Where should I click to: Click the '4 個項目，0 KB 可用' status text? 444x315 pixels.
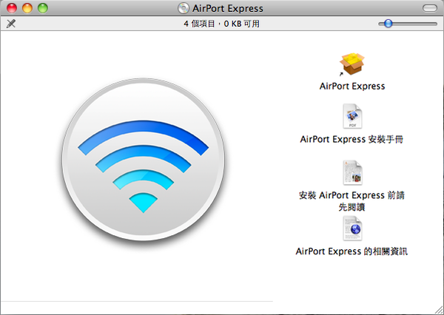[222, 24]
